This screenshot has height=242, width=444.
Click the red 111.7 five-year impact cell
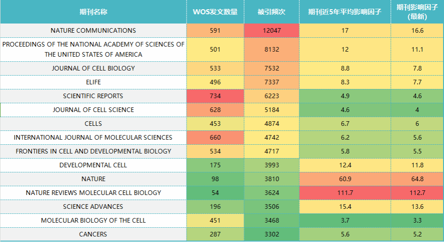(x=345, y=193)
